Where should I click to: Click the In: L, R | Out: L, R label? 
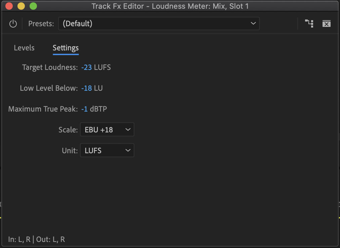[x=37, y=239]
